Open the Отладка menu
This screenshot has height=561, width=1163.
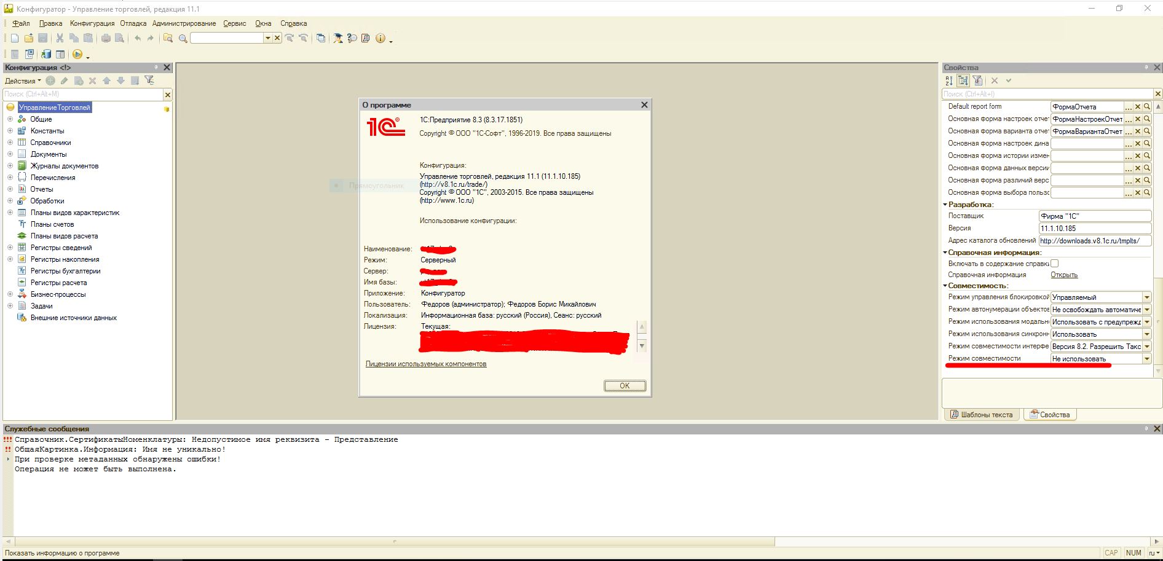tap(133, 23)
